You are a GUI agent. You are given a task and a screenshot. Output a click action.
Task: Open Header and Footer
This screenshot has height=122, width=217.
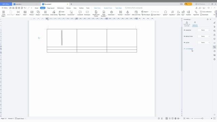[96, 14]
